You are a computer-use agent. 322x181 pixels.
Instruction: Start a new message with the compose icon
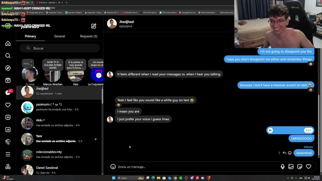(94, 26)
